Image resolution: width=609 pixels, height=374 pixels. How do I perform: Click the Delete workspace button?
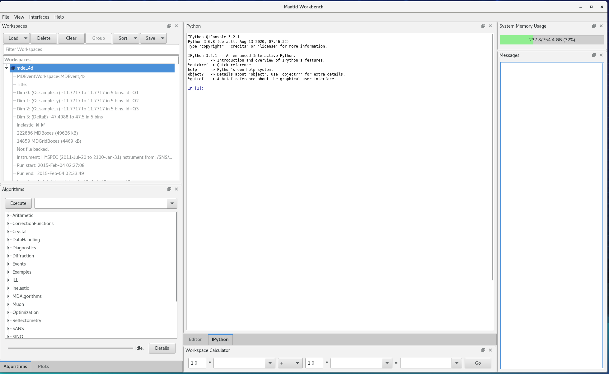(44, 38)
